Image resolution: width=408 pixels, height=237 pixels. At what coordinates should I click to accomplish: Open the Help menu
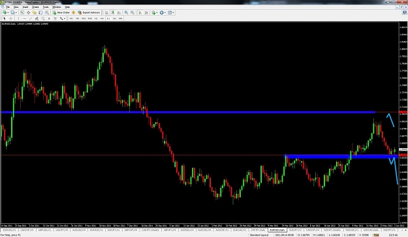coord(67,7)
